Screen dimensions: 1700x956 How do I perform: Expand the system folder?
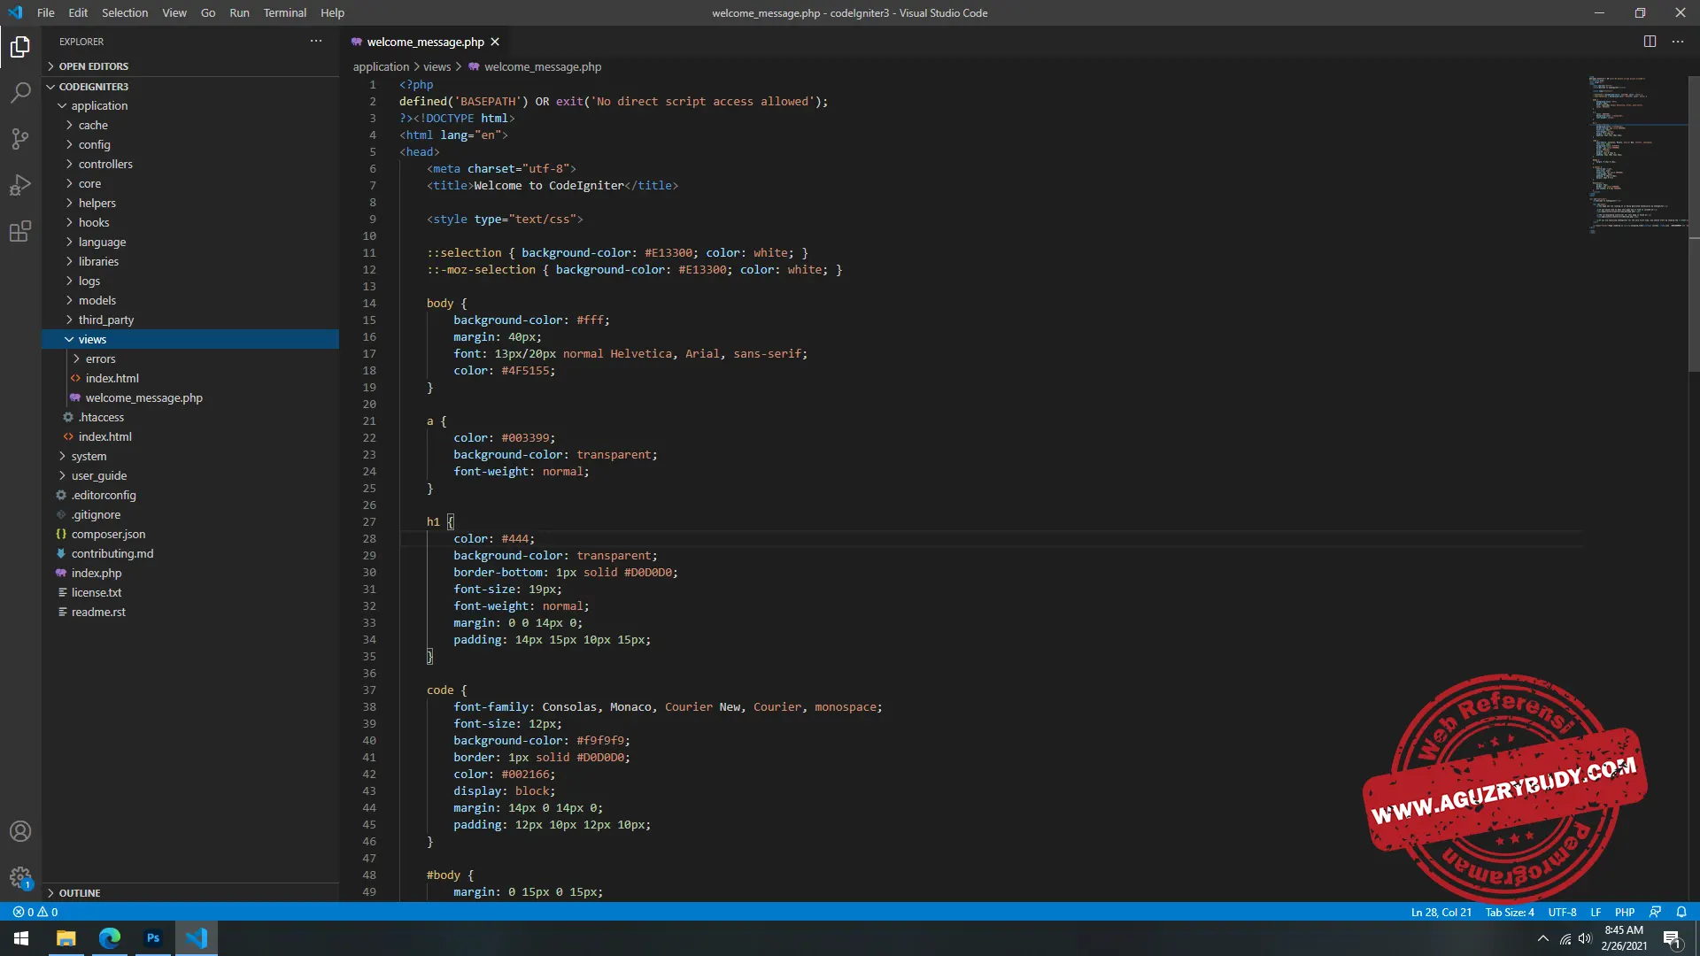tap(190, 456)
